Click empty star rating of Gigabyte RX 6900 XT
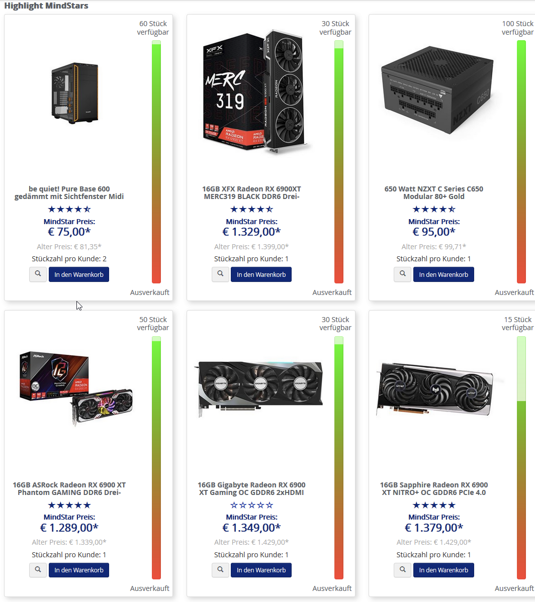The width and height of the screenshot is (535, 602). click(x=251, y=505)
